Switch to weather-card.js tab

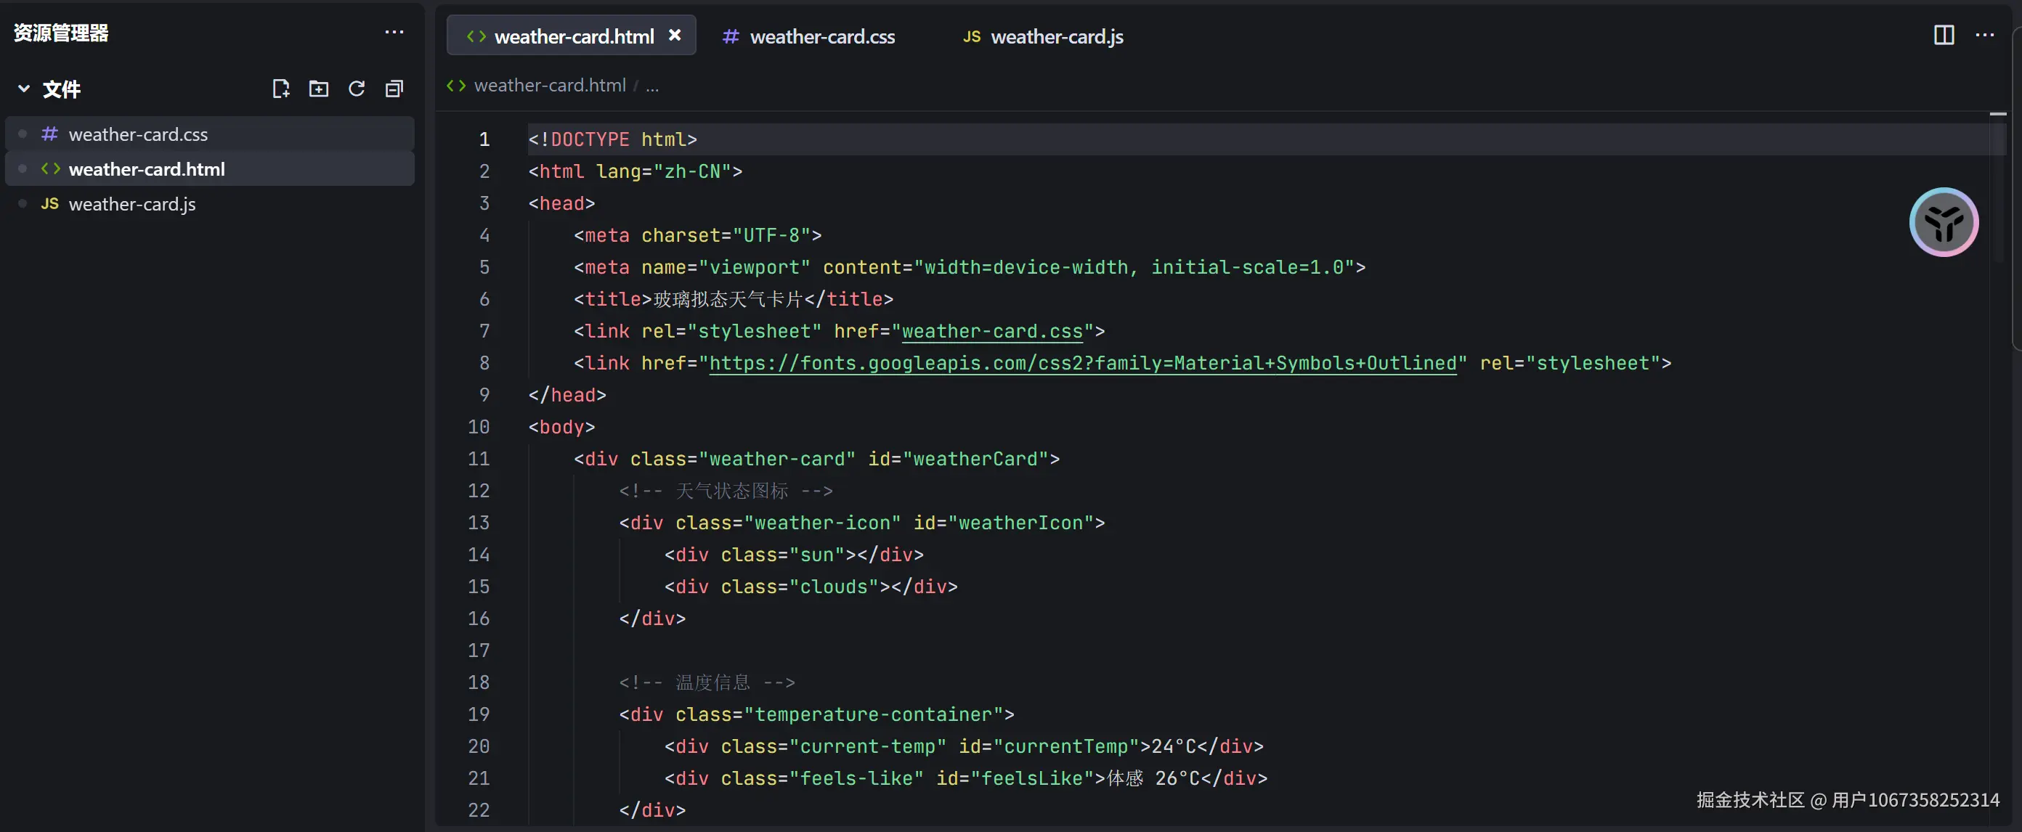[1056, 37]
